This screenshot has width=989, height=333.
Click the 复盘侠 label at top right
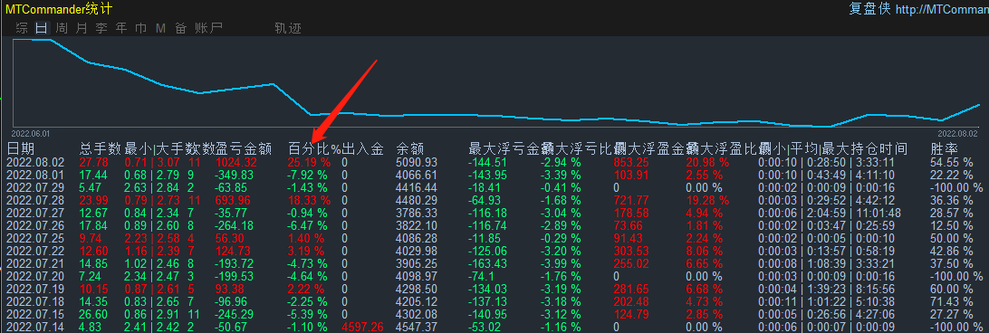pos(869,9)
